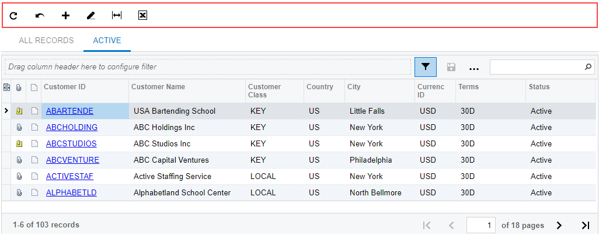Add a new record with plus icon
Screen dimensions: 599x235
point(65,16)
